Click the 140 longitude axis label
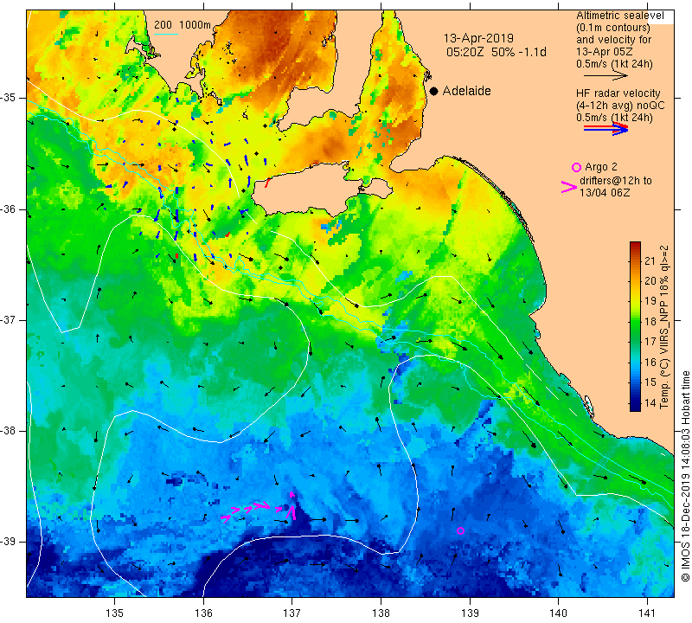This screenshot has width=692, height=623. coord(558,613)
